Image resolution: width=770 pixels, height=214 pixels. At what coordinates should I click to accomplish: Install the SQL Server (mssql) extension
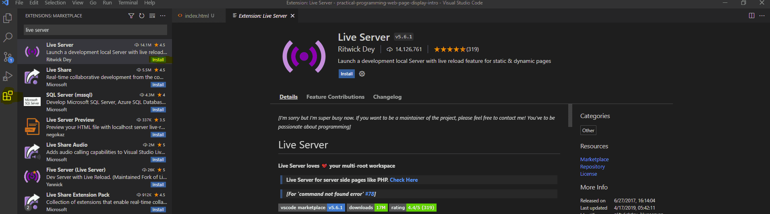point(158,110)
